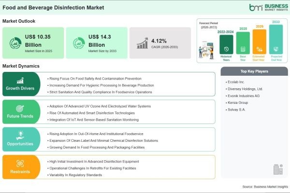Click the Historical Years label
This screenshot has height=193, width=290.
coord(226,58)
